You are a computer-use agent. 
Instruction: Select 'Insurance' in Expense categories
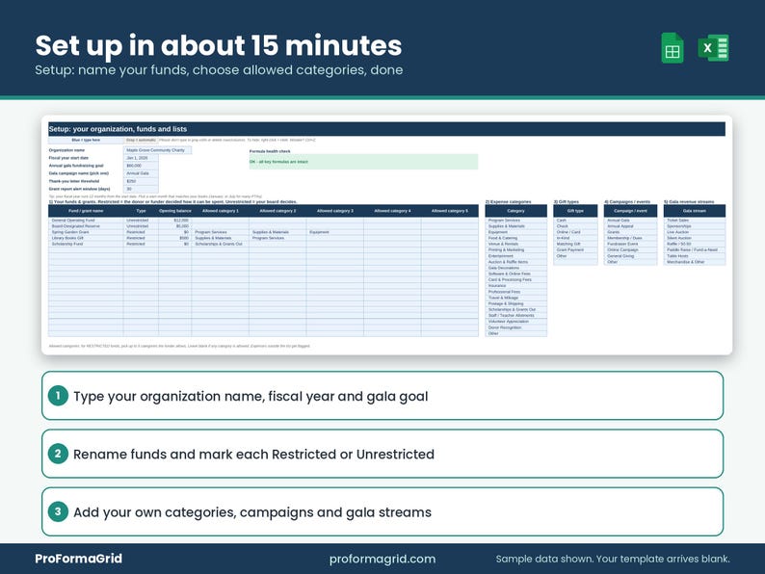pyautogui.click(x=515, y=286)
